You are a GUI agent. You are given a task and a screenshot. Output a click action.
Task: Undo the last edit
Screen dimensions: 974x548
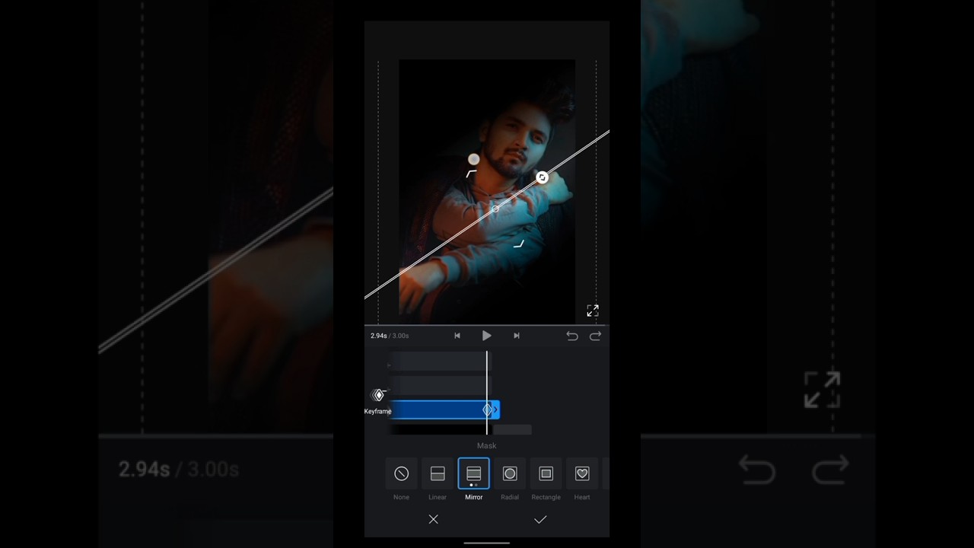click(x=572, y=336)
